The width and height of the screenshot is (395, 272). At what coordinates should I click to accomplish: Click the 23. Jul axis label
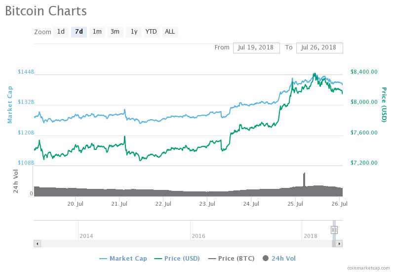click(207, 204)
